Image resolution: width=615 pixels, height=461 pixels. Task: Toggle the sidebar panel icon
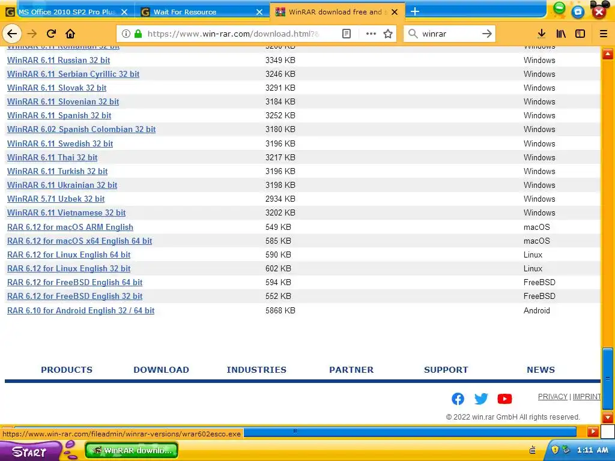tap(580, 34)
